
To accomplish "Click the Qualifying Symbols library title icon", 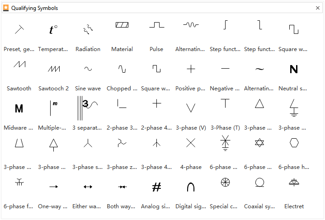I will tap(6, 8).
